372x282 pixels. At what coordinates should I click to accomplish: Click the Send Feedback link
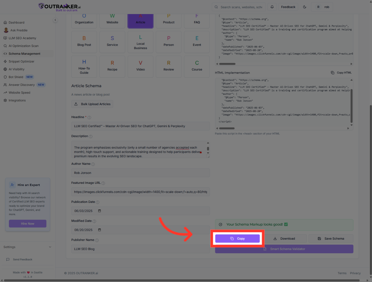tap(22, 260)
